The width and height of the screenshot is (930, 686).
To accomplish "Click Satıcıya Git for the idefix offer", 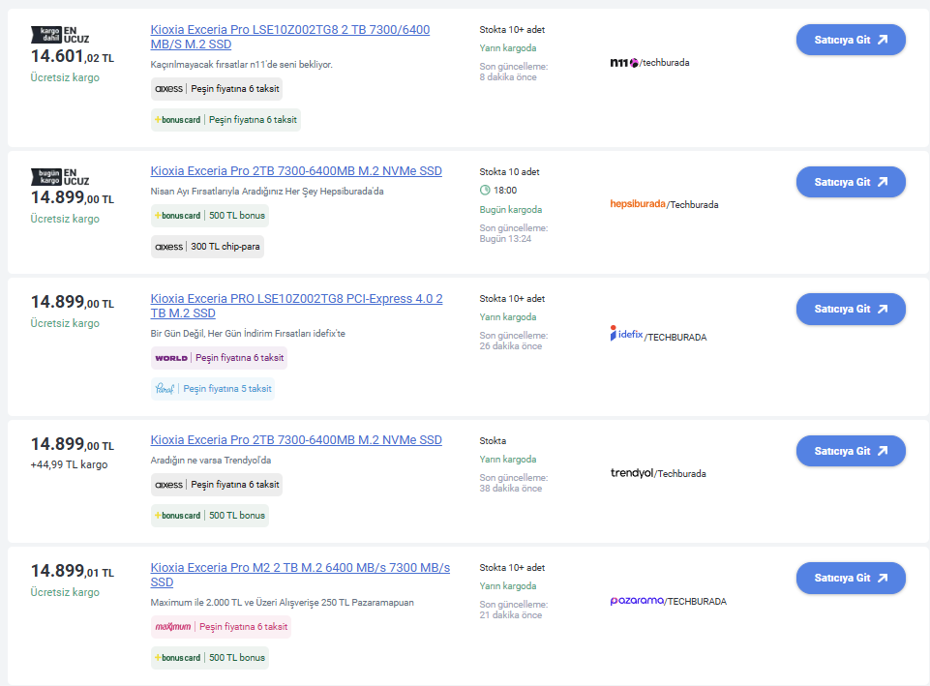I will pyautogui.click(x=851, y=309).
